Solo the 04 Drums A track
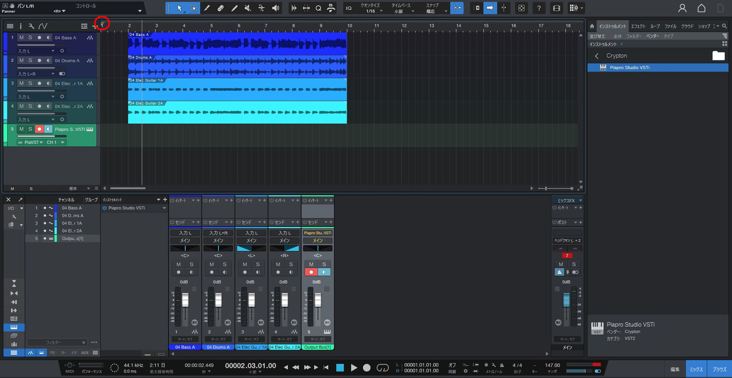 [x=30, y=60]
